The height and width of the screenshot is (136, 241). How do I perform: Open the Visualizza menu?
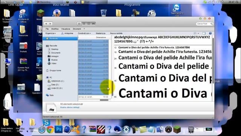[x=66, y=29]
